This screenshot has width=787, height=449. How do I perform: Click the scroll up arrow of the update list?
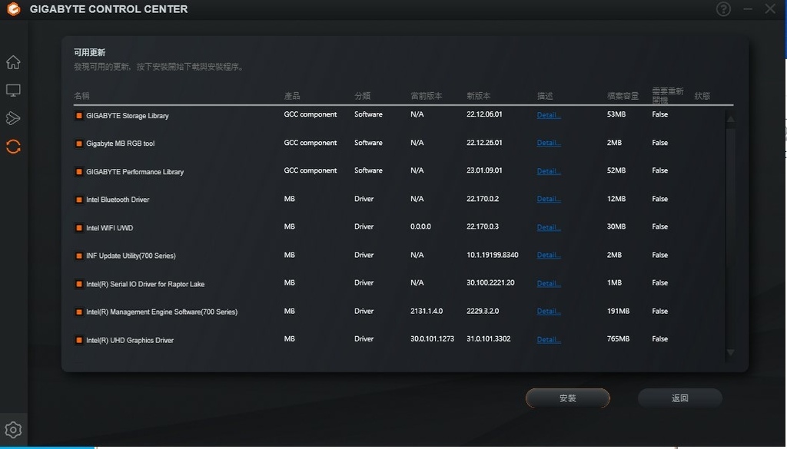tap(730, 119)
